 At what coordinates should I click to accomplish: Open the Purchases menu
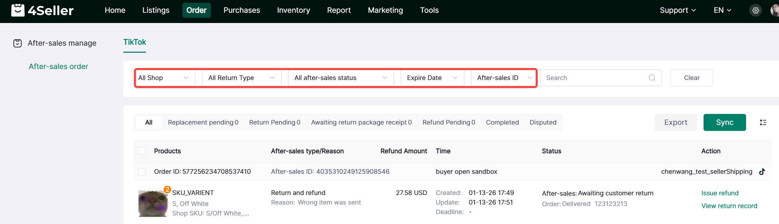point(242,10)
